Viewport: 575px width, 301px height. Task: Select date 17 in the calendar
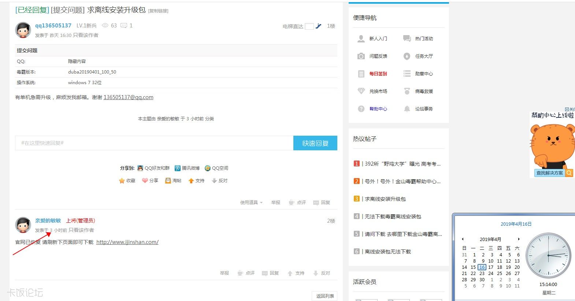(491, 267)
